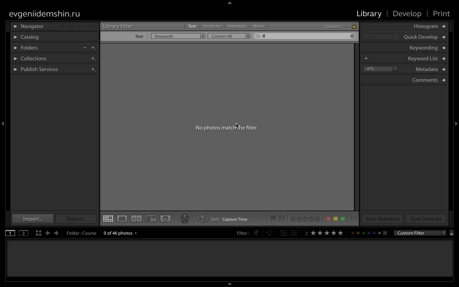459x287 pixels.
Task: Click Sync Settings button
Action: pos(426,219)
